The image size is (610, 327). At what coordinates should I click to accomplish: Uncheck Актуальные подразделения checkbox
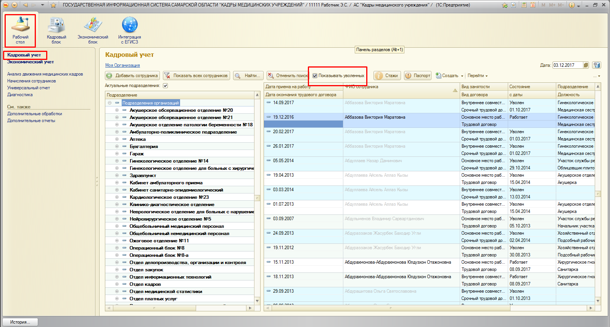(x=166, y=85)
